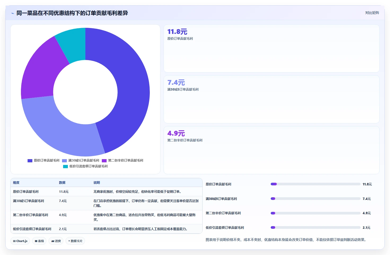
Task: Click progress bar for 低价引流套餐订单贡献毛利
Action: (x=315, y=227)
